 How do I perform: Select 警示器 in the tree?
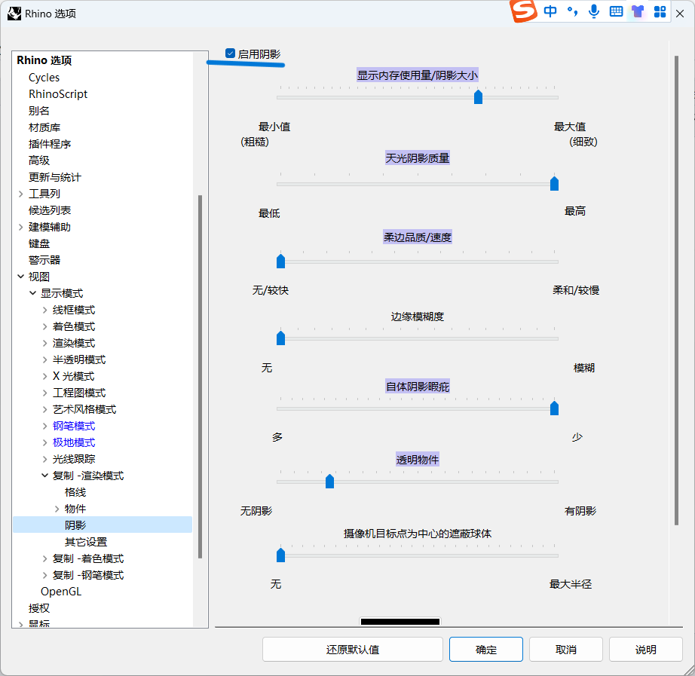44,260
